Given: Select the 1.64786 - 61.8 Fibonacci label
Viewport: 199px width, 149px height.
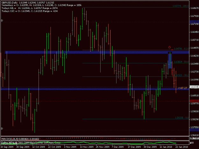Looking at the screenshot, I should 181,49.
